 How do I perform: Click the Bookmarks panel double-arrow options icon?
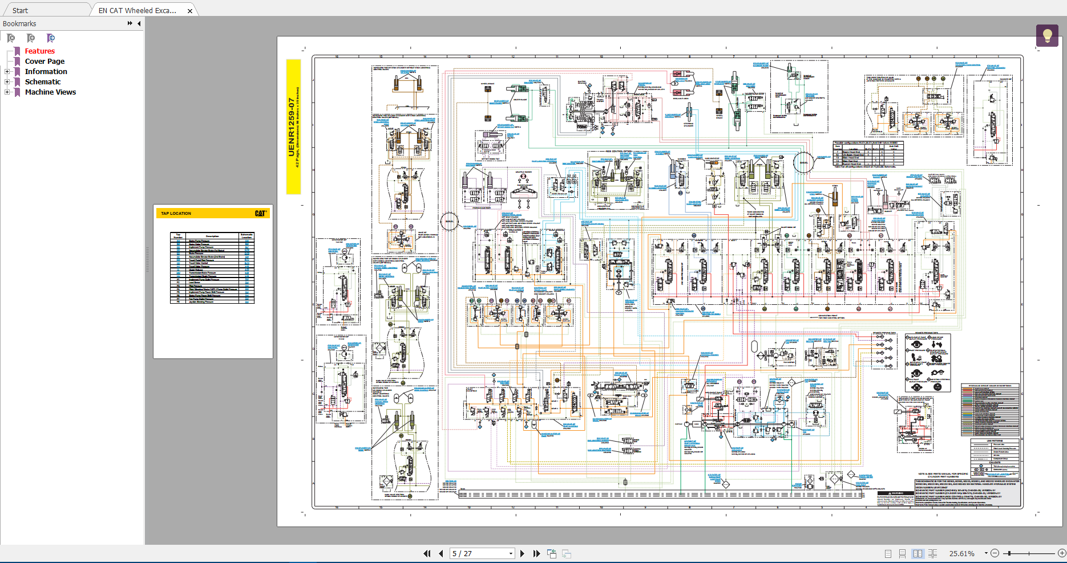coord(130,23)
